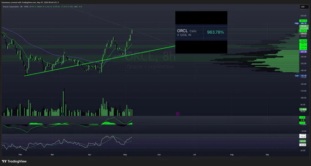Click the 230.00 price scale label
This screenshot has height=166, width=311.
[303, 16]
